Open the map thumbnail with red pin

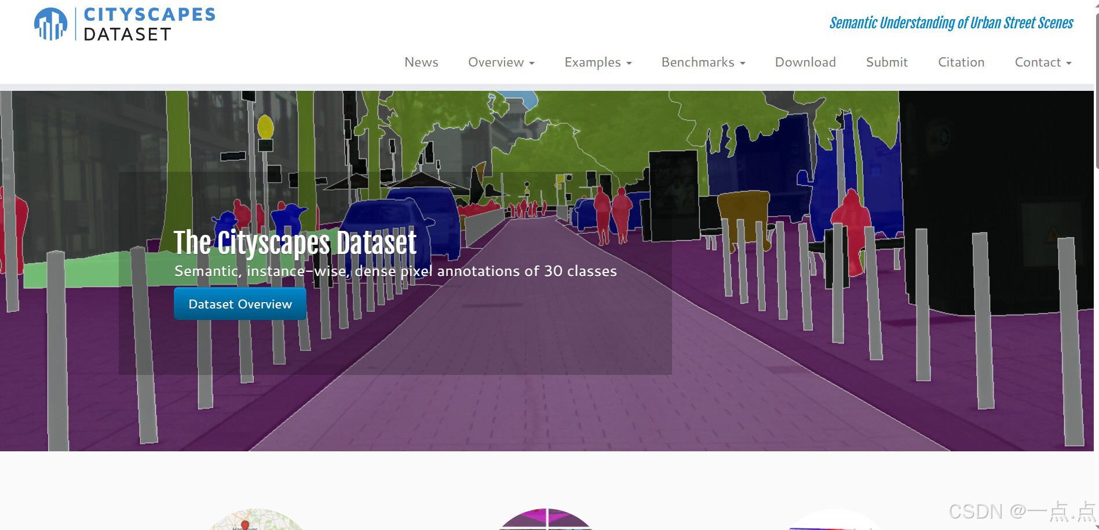[x=256, y=520]
